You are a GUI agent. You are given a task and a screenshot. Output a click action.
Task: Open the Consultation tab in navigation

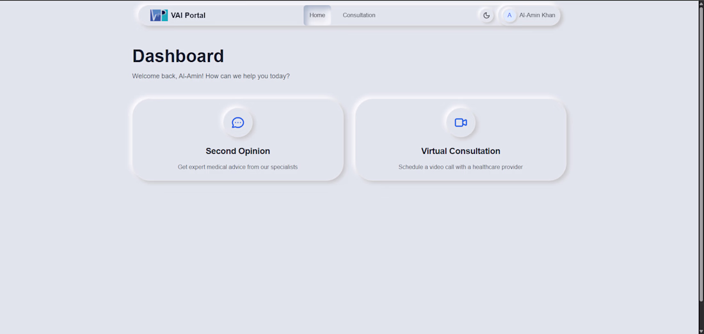coord(359,15)
